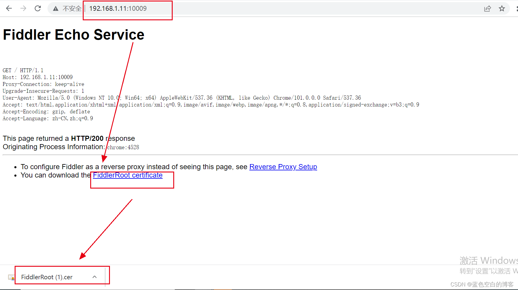The height and width of the screenshot is (290, 518).
Task: Go back to the previous page
Action: (9, 8)
